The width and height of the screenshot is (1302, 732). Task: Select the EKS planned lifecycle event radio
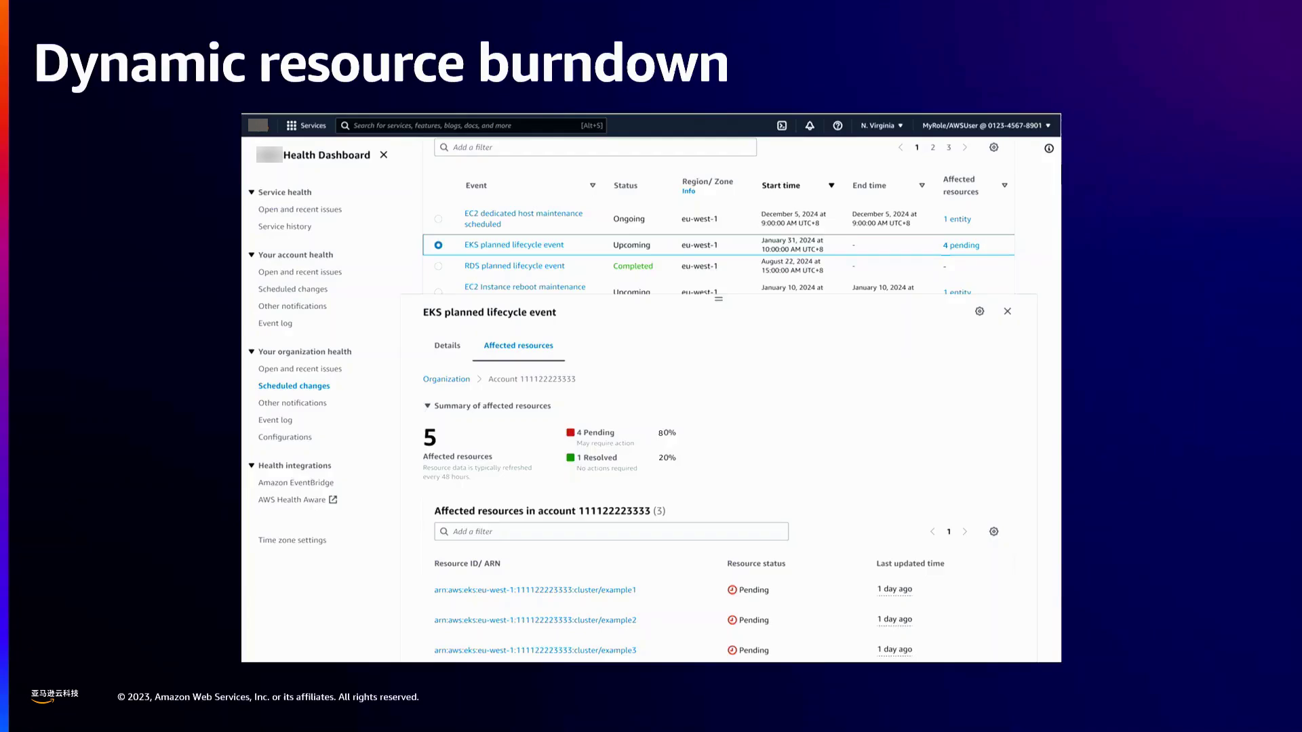coord(438,245)
